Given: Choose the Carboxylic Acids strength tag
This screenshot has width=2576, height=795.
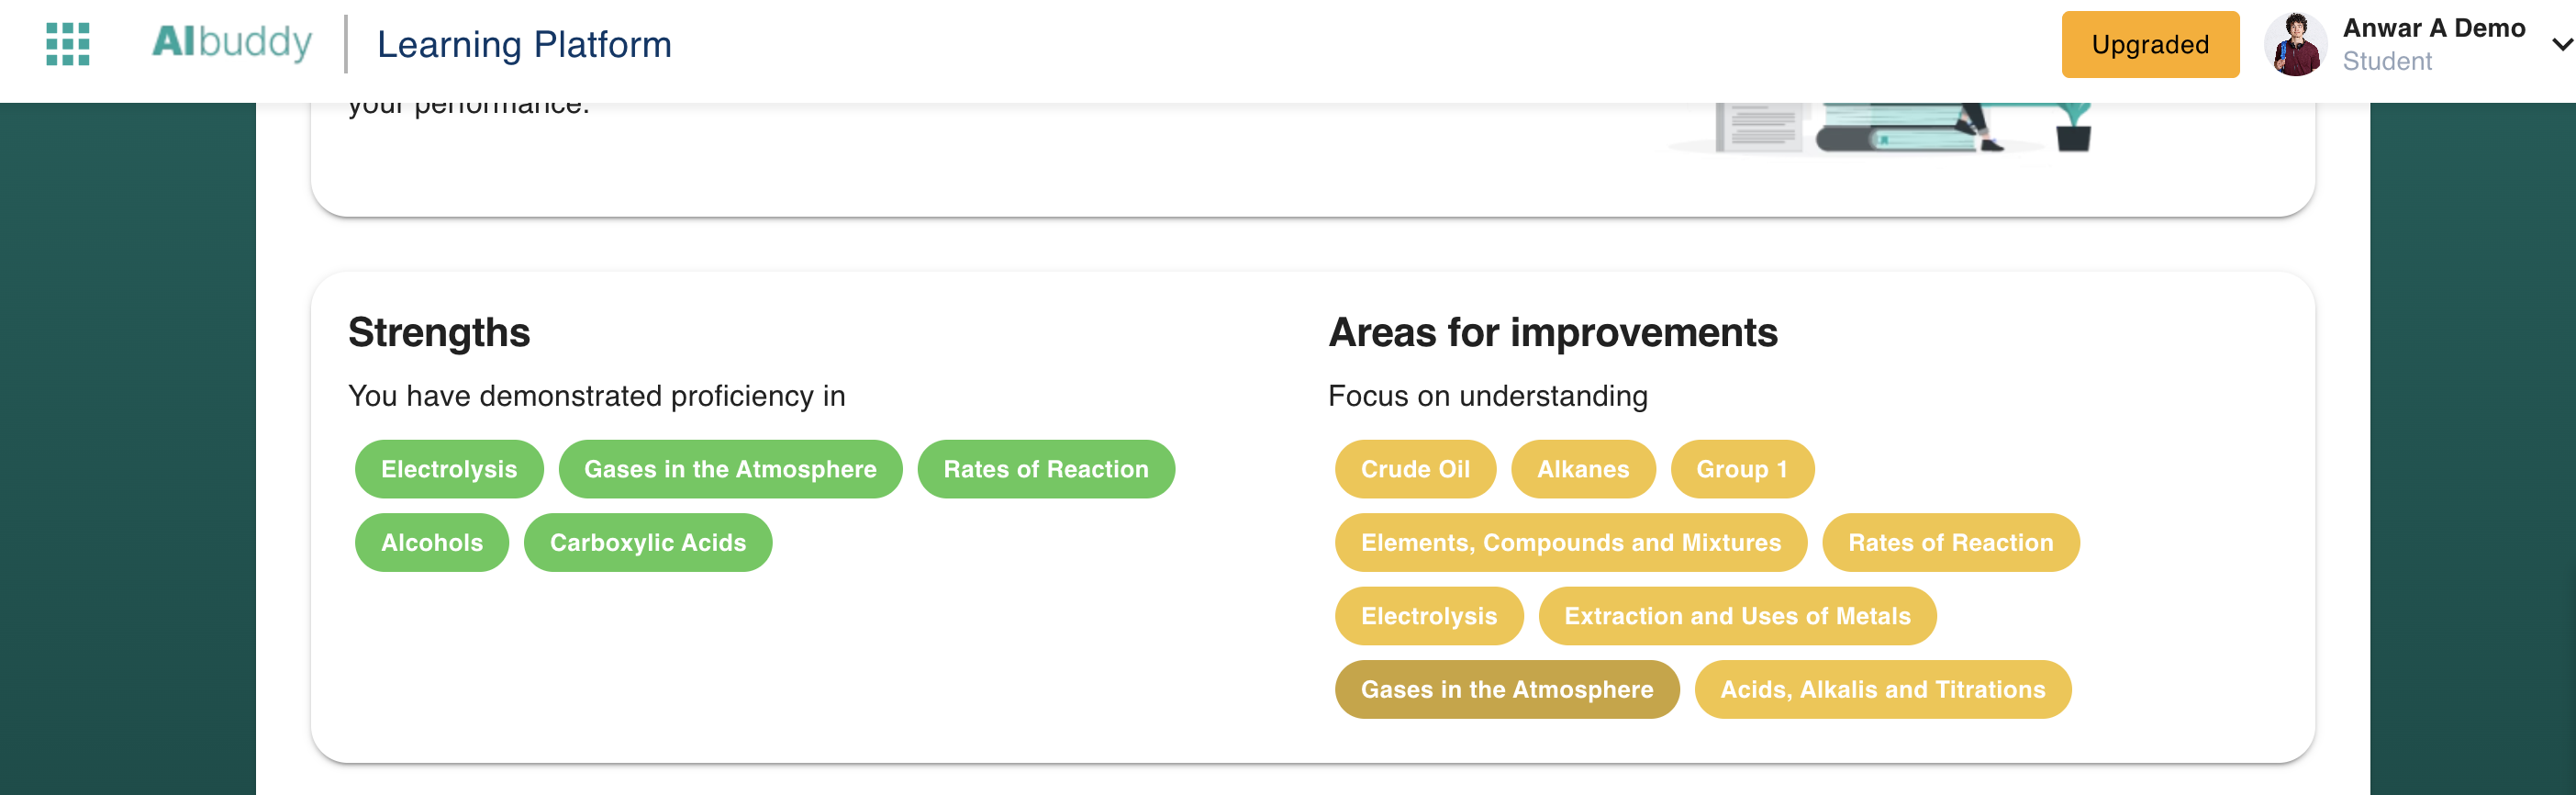Looking at the screenshot, I should click(647, 543).
